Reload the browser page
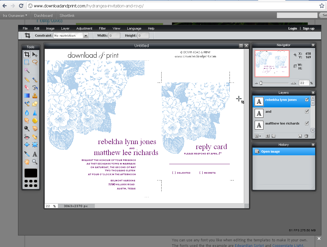The height and width of the screenshot is (247, 327). tap(21, 6)
